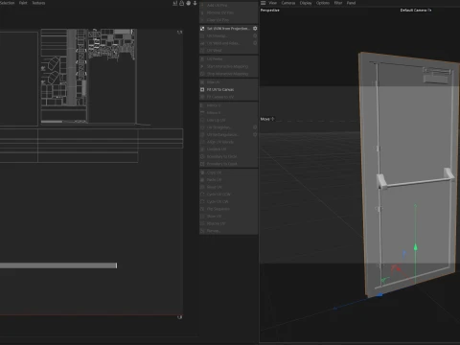Open the Paint menu in UV editor
The height and width of the screenshot is (345, 460).
click(x=23, y=3)
